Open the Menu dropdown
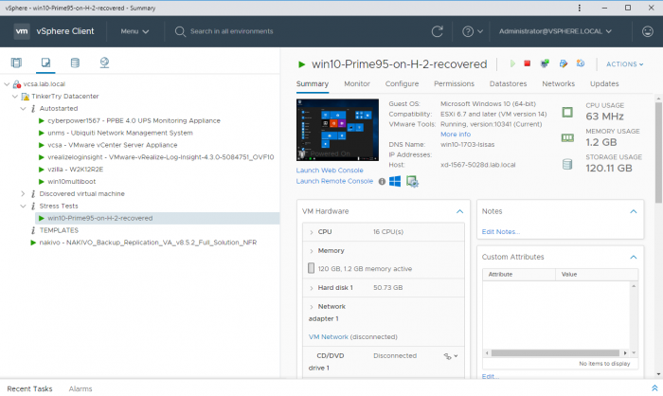 coord(134,31)
